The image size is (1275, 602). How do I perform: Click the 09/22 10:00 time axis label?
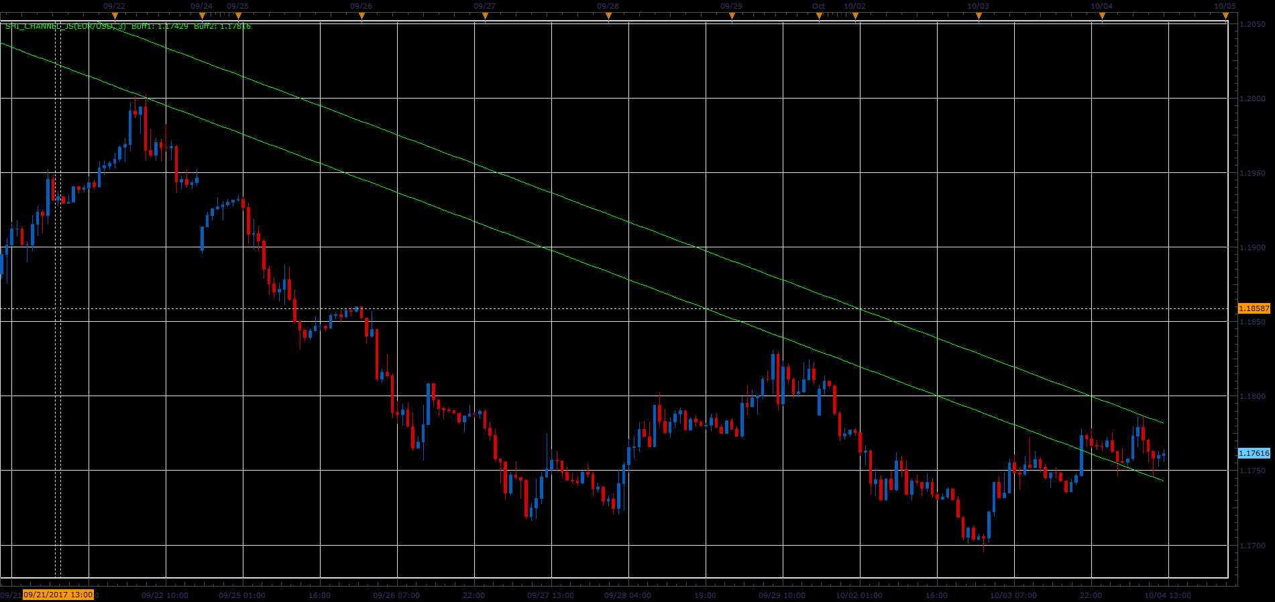click(165, 595)
